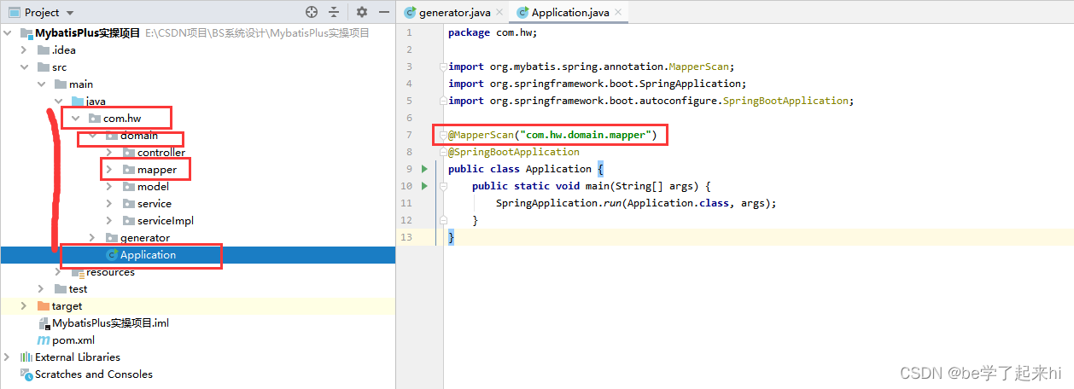Run main method via gutter arrow
1074x389 pixels.
click(424, 186)
